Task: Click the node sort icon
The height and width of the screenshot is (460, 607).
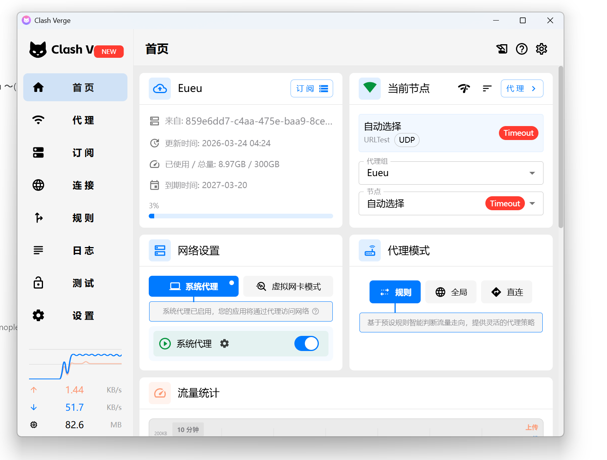Action: tap(487, 88)
